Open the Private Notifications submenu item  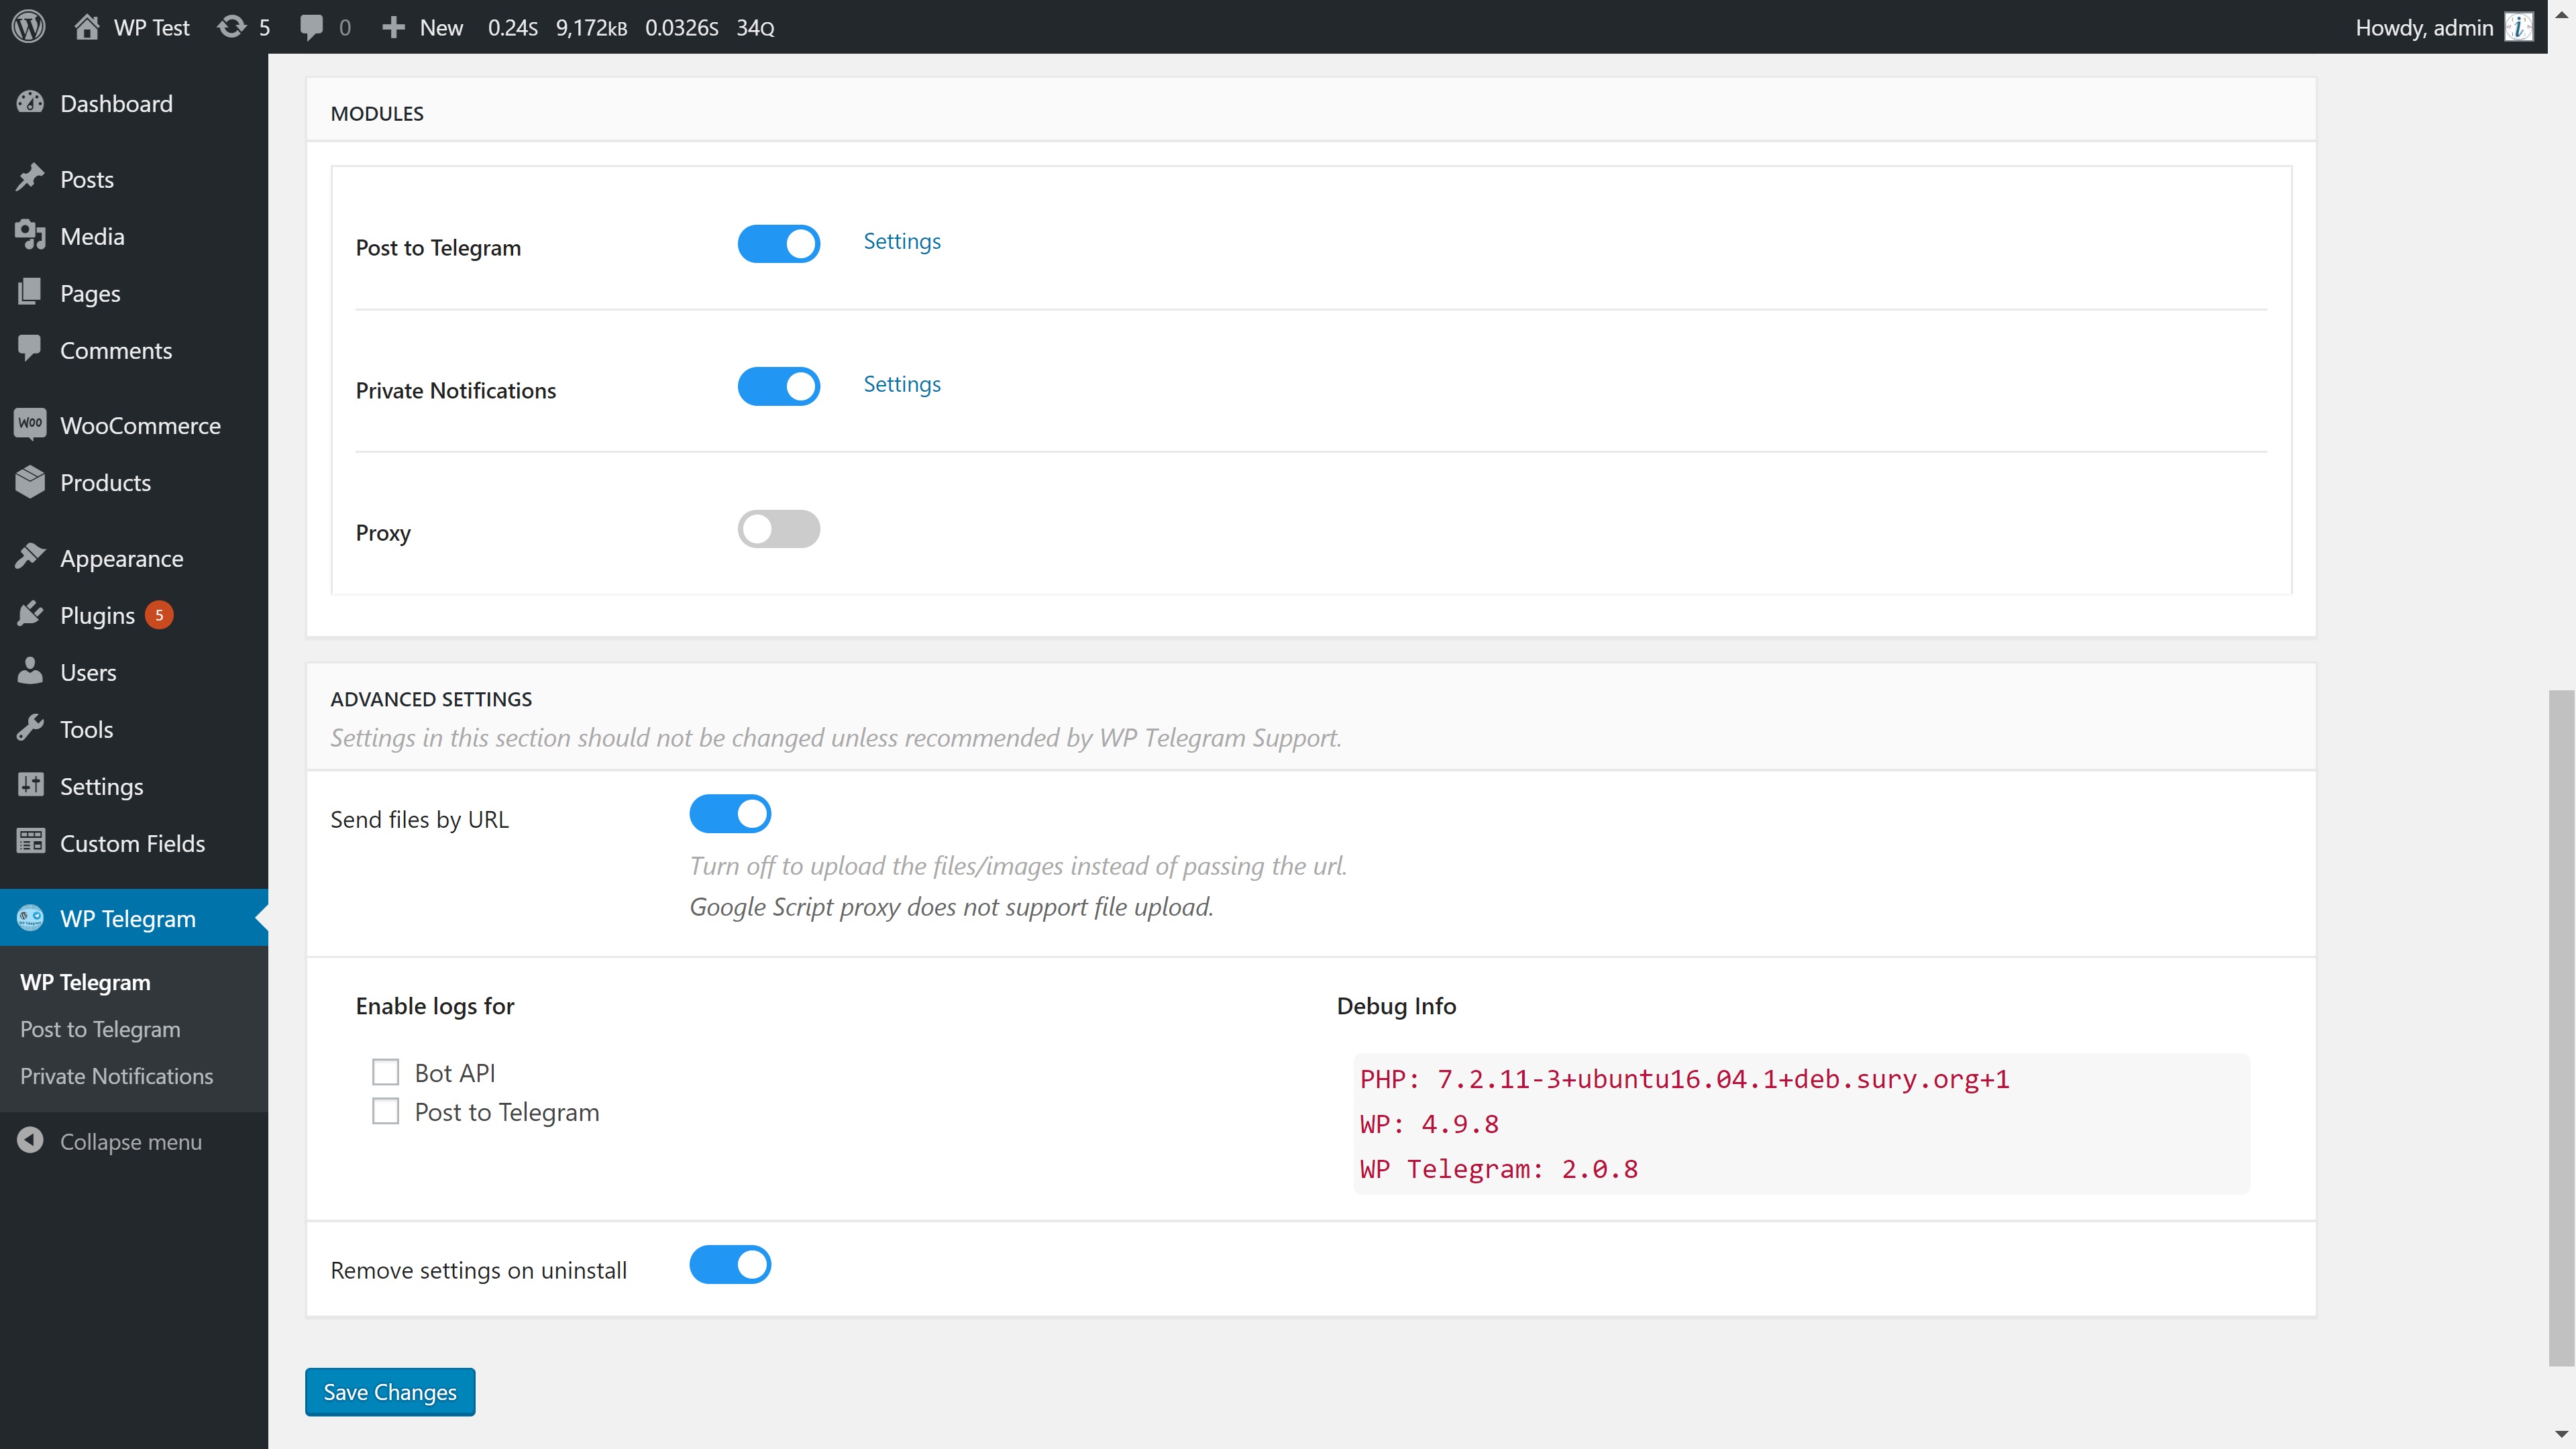(116, 1076)
